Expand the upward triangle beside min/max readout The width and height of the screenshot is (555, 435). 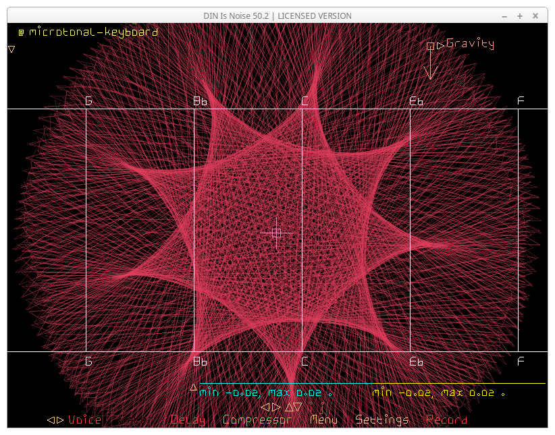[193, 387]
